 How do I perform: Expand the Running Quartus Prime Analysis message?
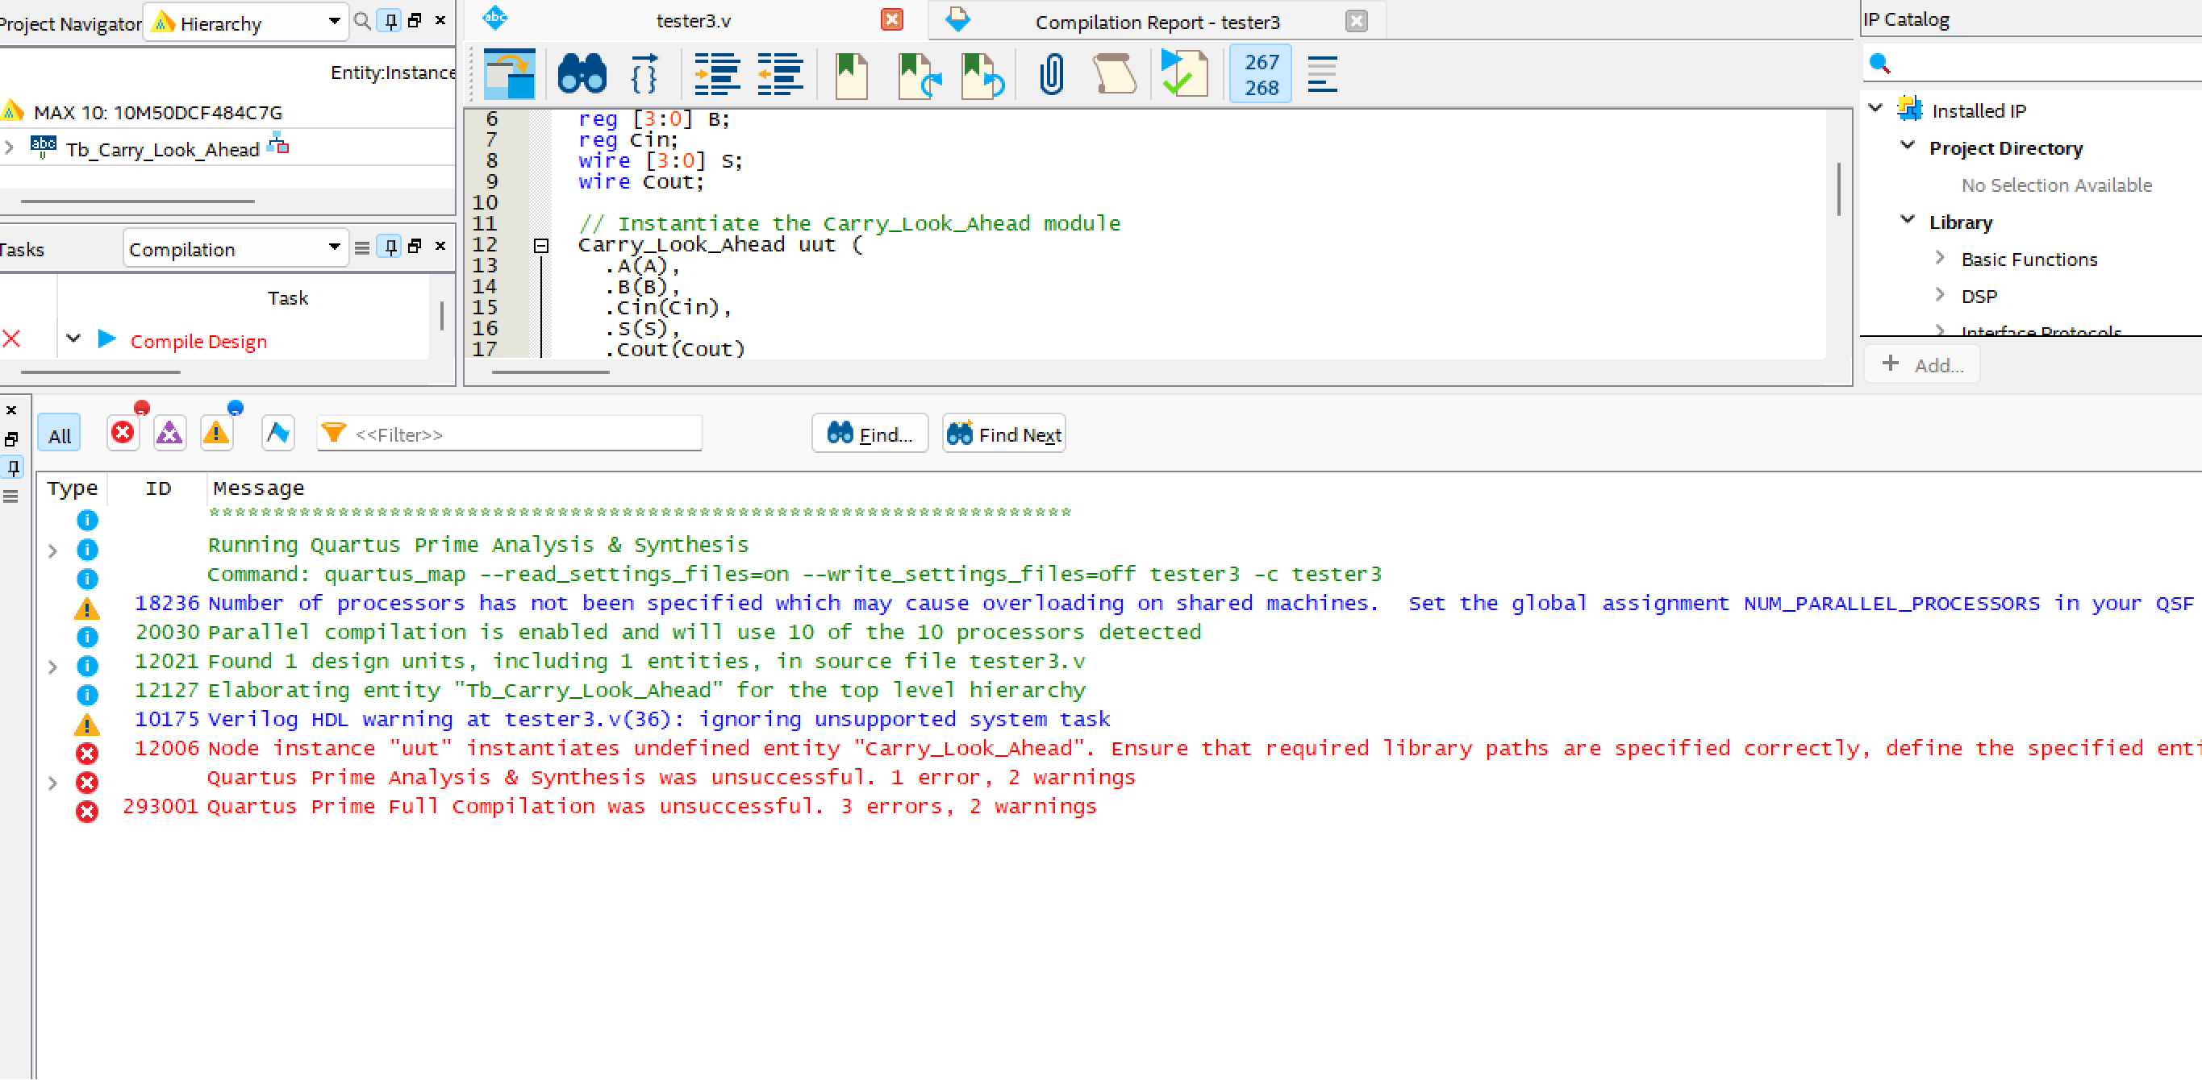coord(53,550)
